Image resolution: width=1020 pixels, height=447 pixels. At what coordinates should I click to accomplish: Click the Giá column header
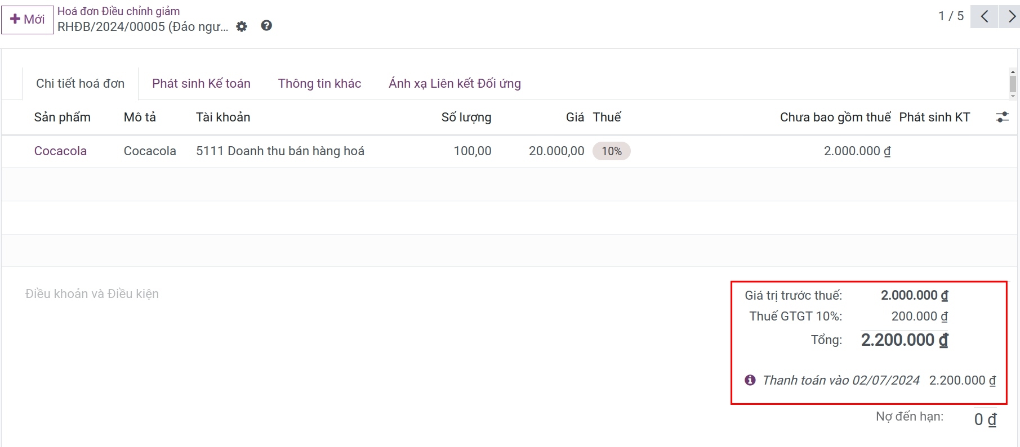click(575, 118)
